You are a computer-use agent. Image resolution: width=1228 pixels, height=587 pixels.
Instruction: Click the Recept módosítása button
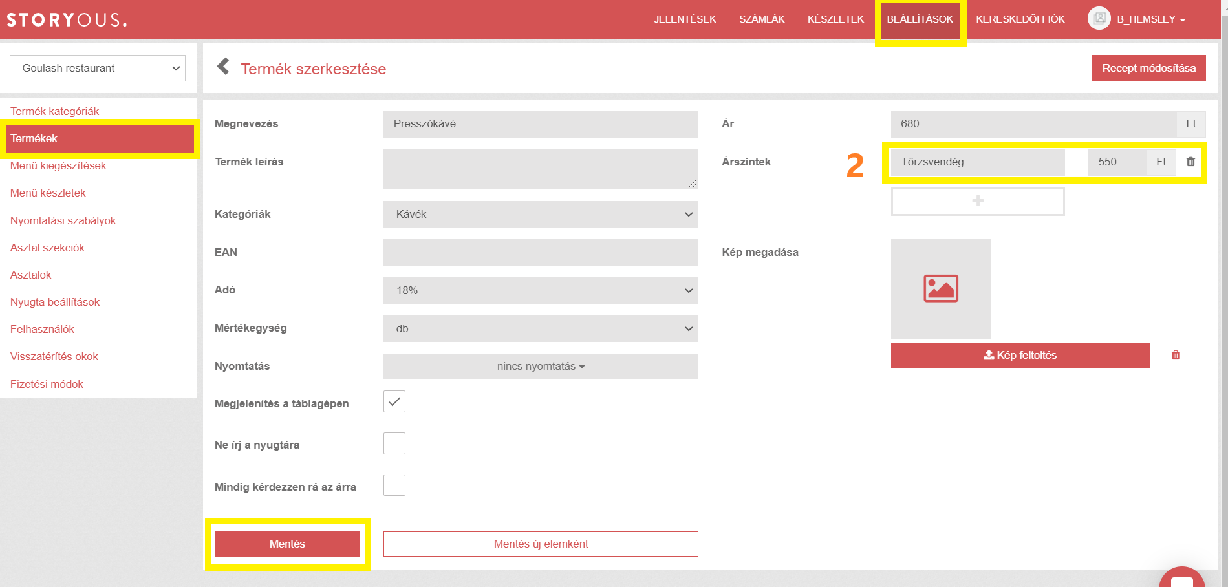click(1148, 68)
